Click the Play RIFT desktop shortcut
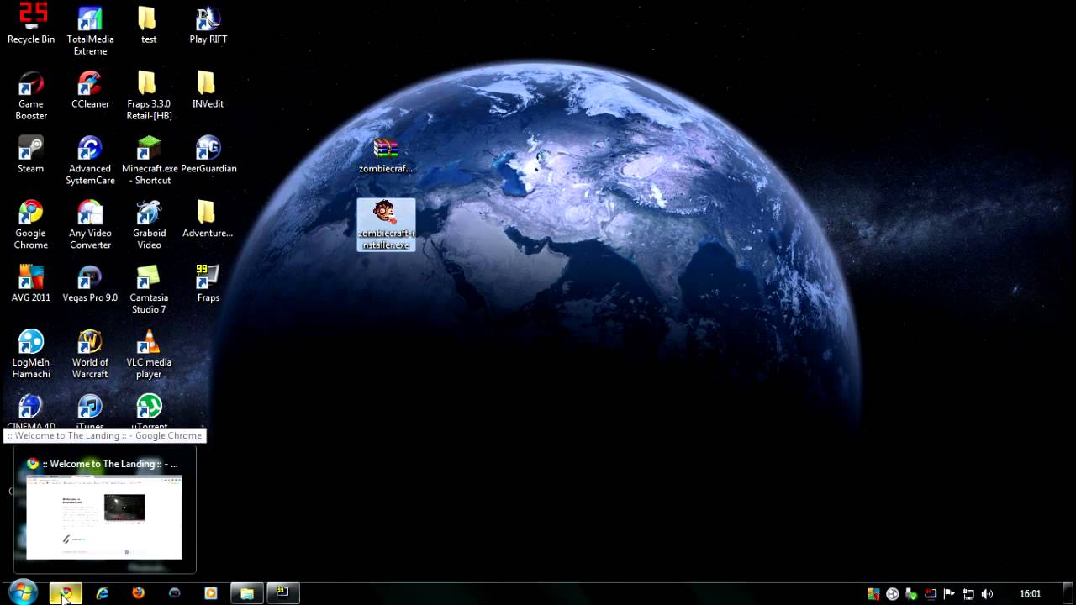This screenshot has height=605, width=1076. pyautogui.click(x=208, y=24)
